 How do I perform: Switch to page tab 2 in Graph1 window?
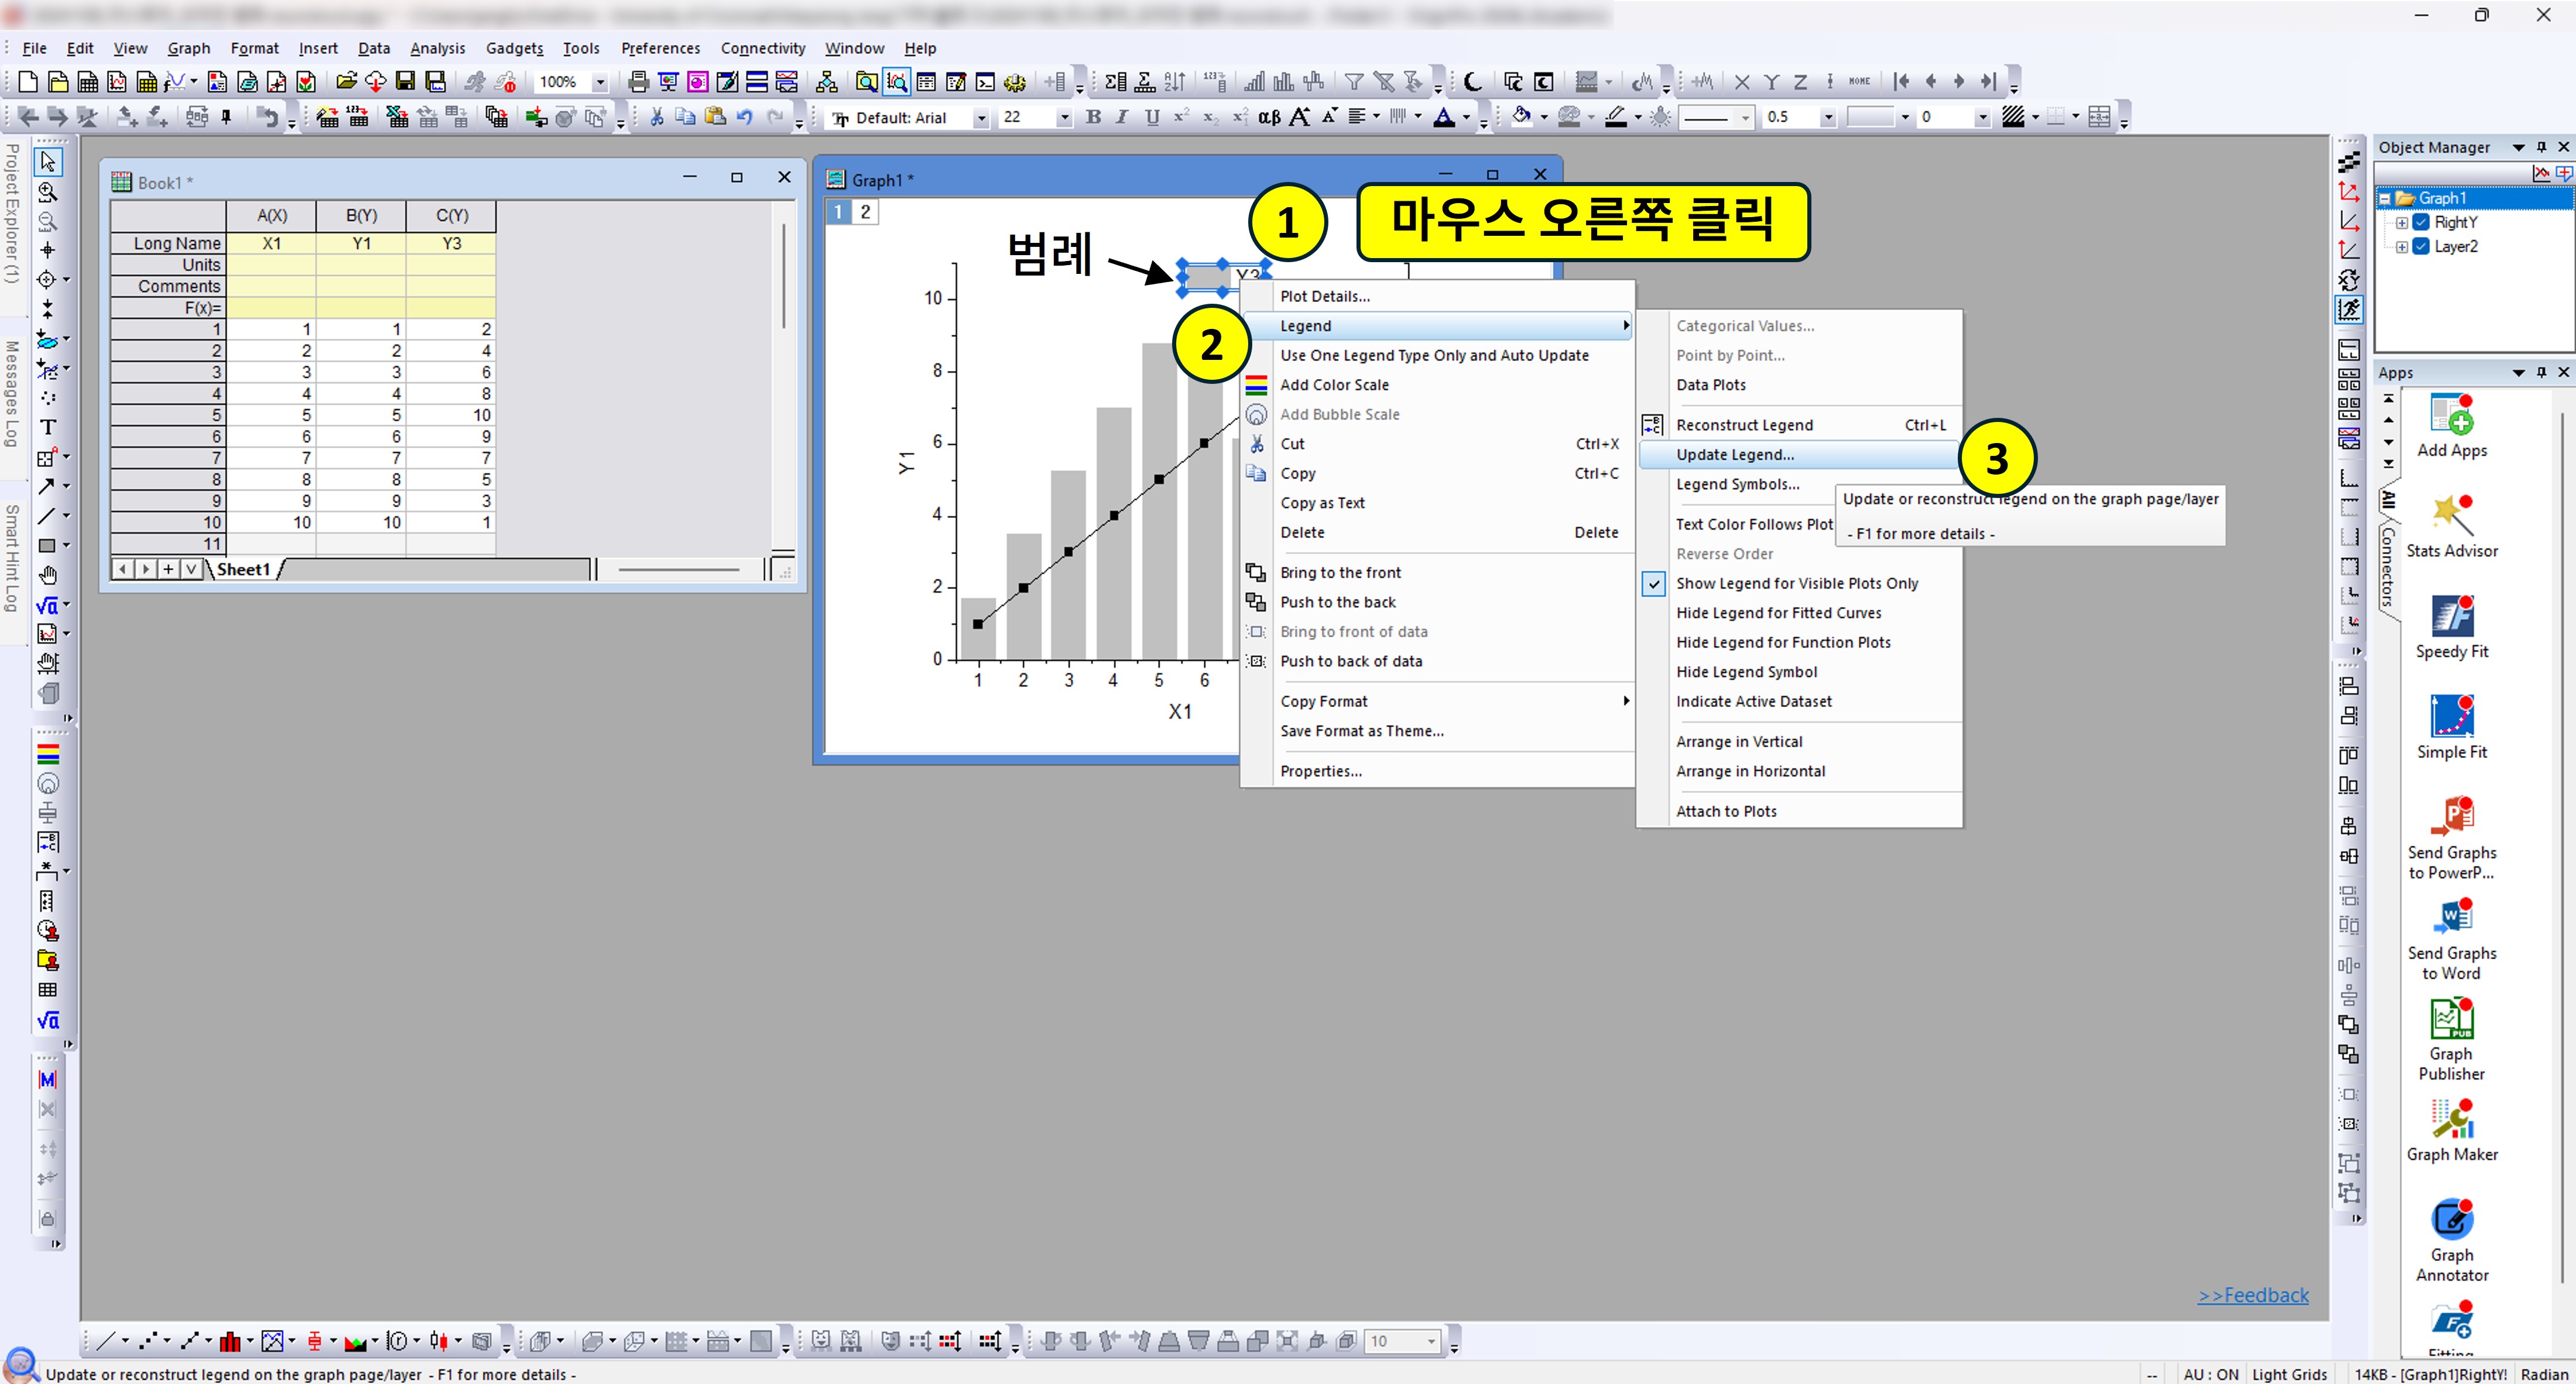tap(864, 211)
